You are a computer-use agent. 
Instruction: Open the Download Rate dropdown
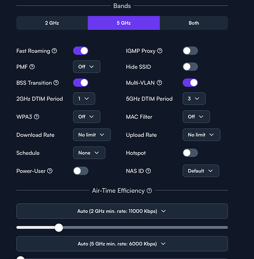pyautogui.click(x=92, y=135)
